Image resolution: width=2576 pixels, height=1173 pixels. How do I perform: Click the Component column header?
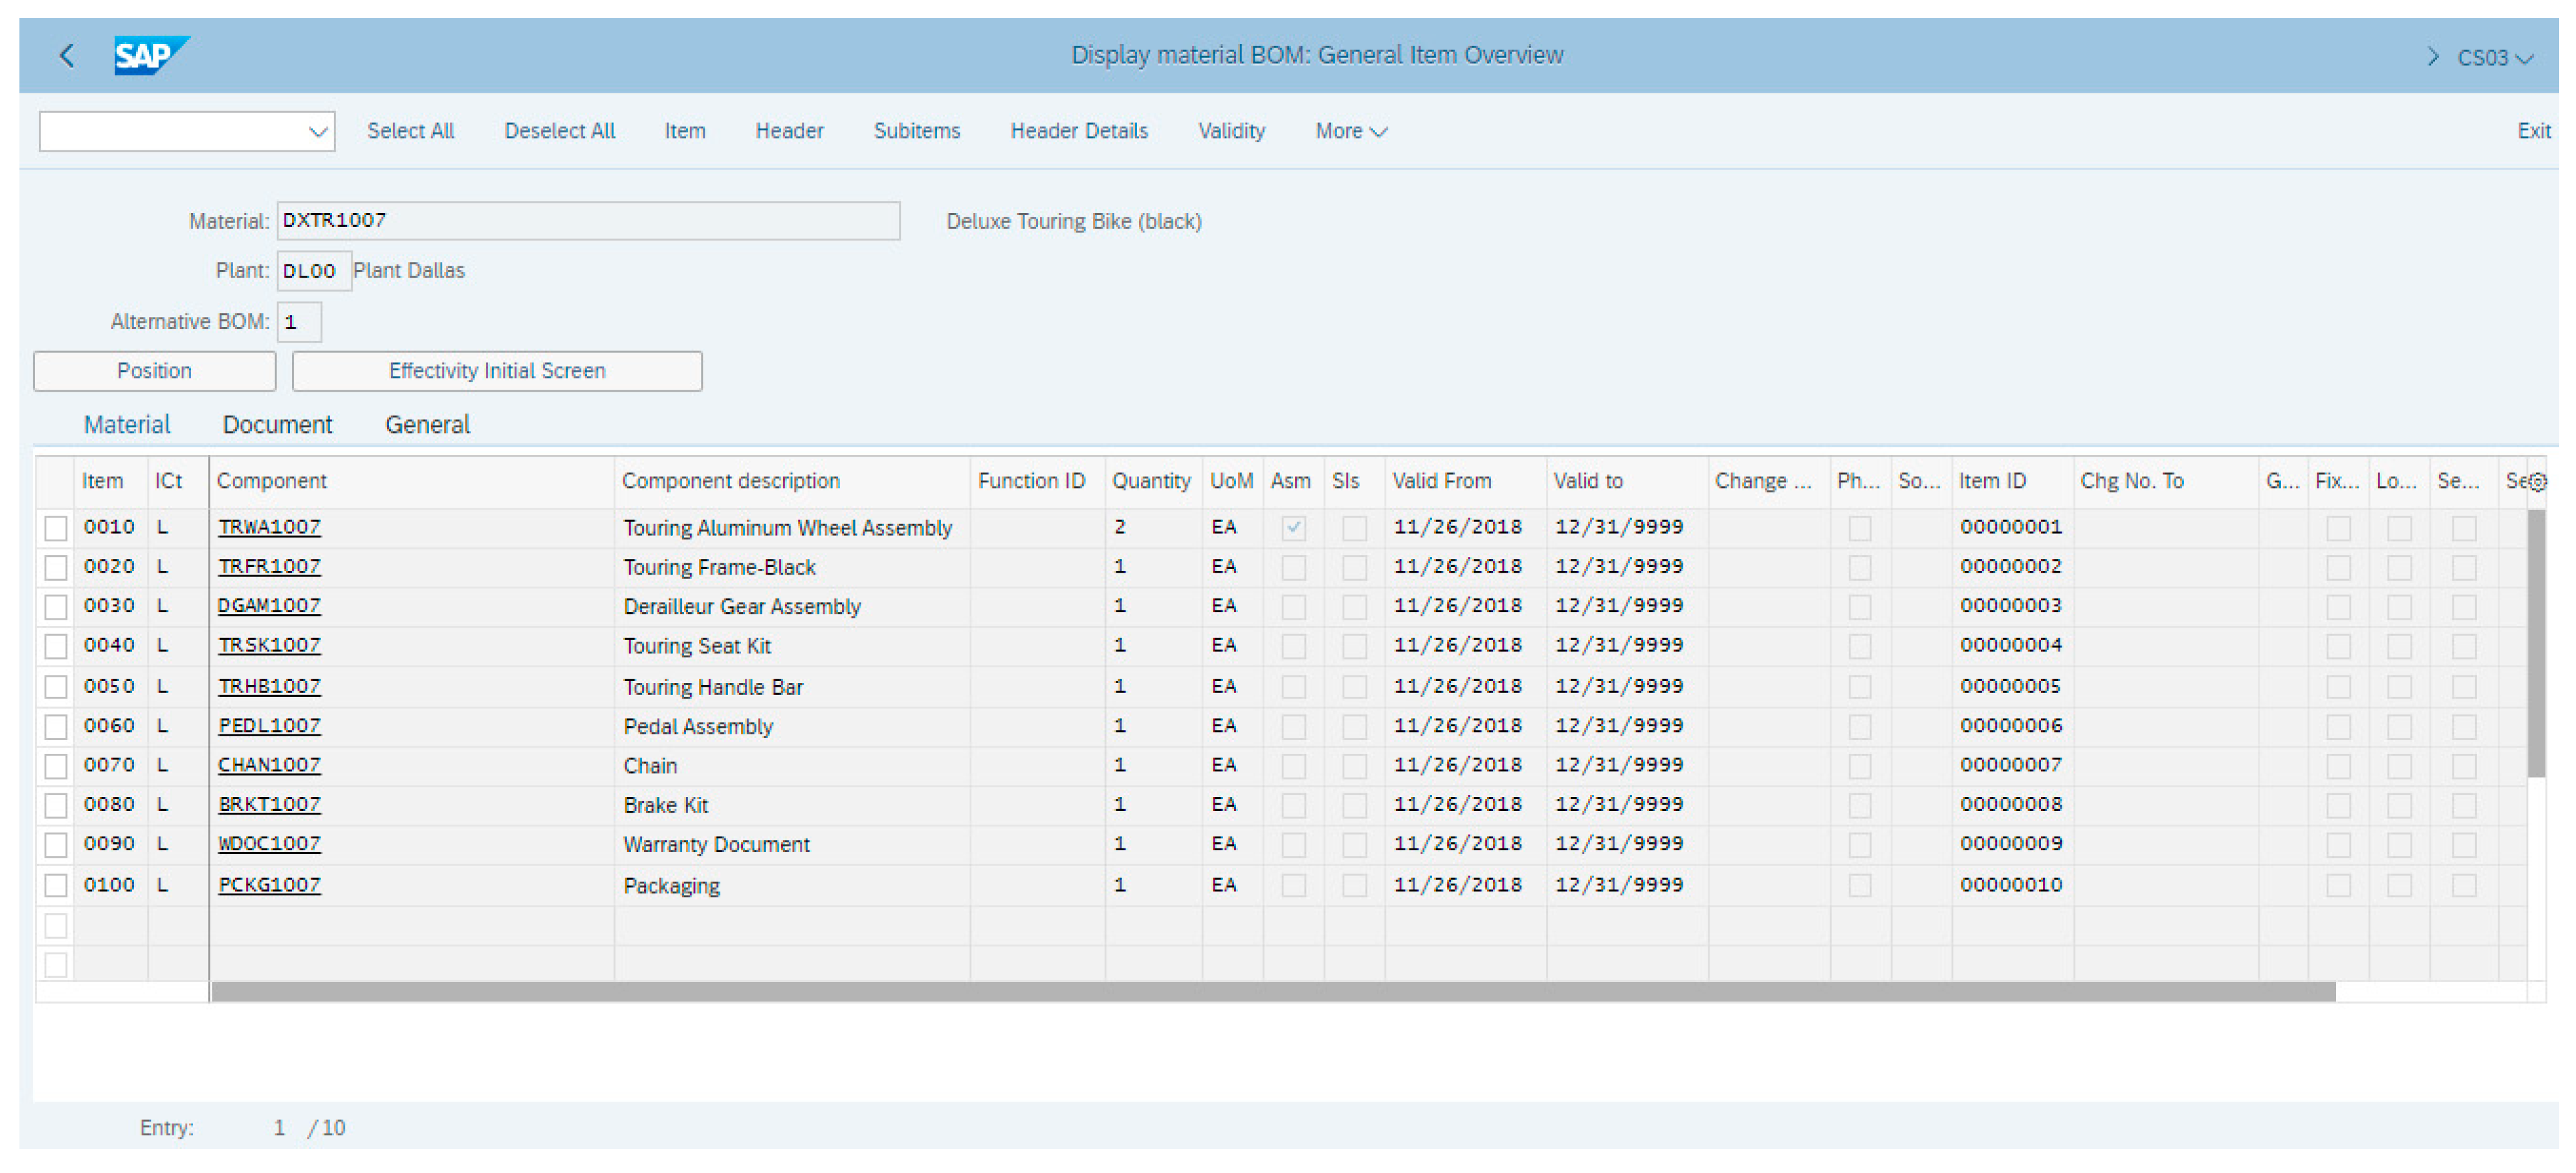click(x=411, y=481)
